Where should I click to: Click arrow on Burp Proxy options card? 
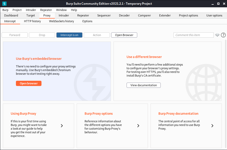[x=138, y=126]
